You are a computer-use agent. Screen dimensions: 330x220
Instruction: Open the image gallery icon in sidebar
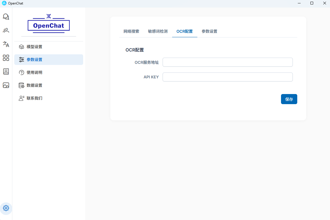tap(6, 85)
